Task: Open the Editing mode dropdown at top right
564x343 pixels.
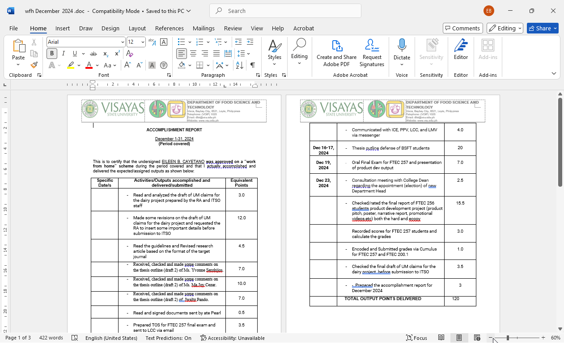Action: coord(505,28)
